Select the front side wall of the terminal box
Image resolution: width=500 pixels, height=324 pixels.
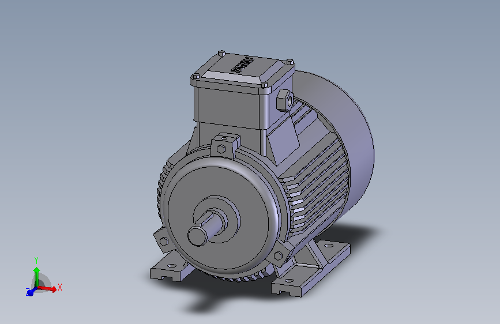229,108
